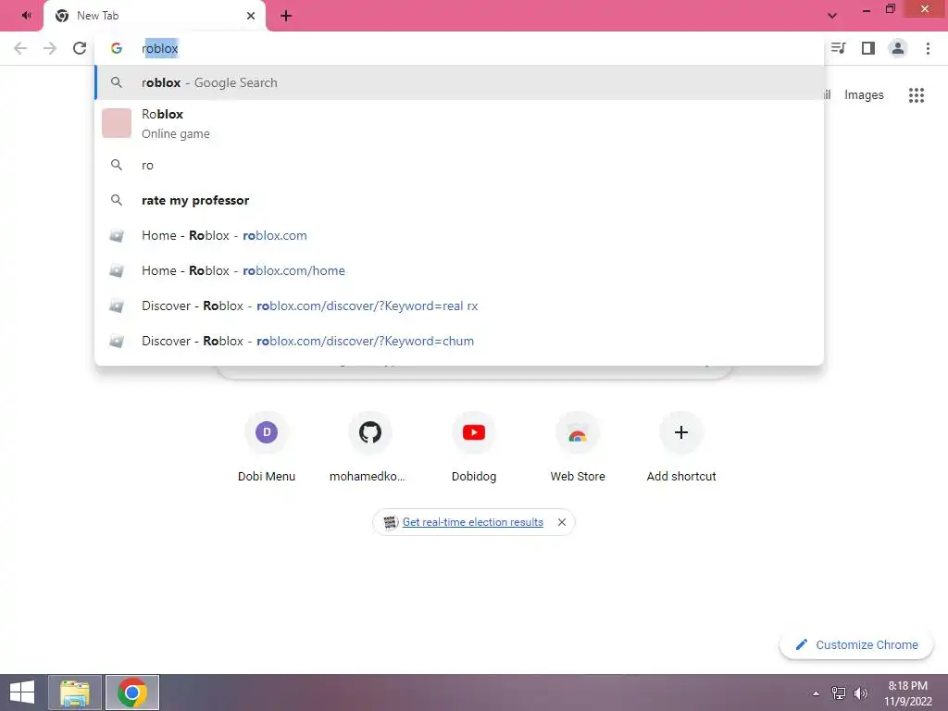
Task: Open the media controls icon in toolbar
Action: 839,48
